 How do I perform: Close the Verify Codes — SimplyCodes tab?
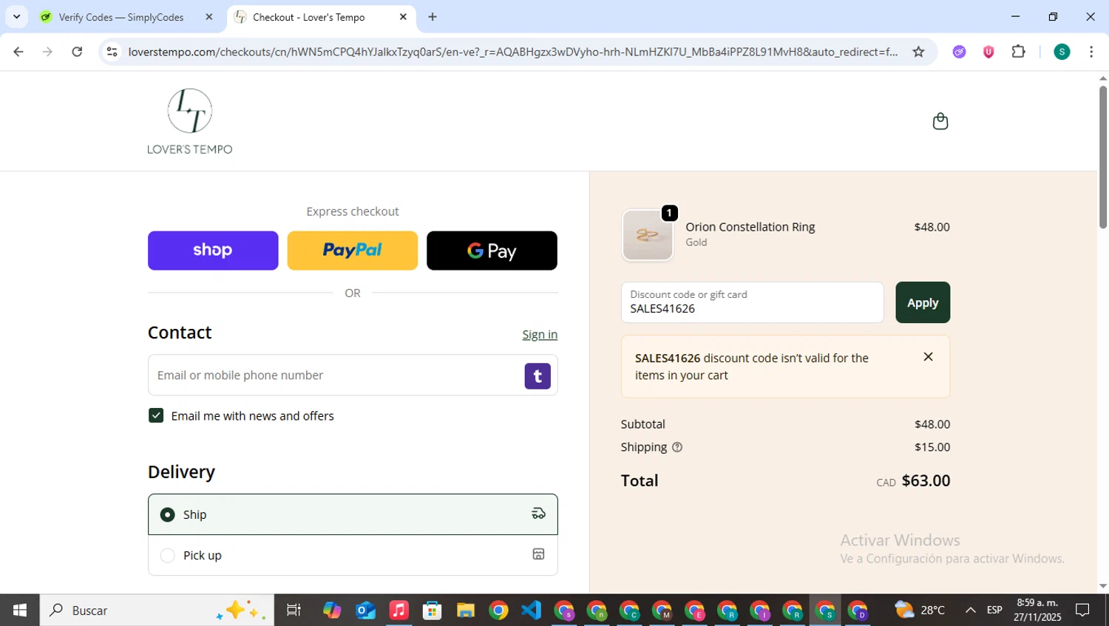[208, 16]
